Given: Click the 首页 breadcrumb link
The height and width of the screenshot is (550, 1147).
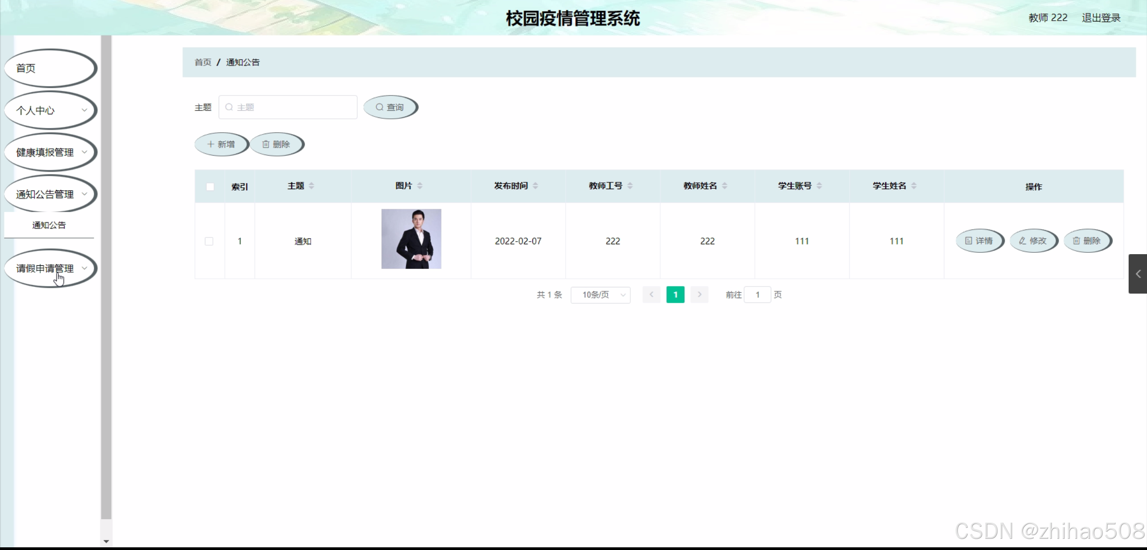Looking at the screenshot, I should (203, 62).
